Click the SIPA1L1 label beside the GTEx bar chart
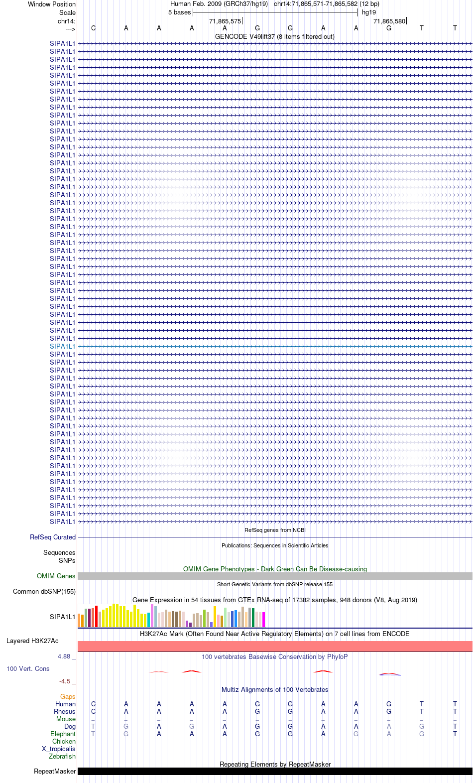The width and height of the screenshot is (473, 783). 63,617
